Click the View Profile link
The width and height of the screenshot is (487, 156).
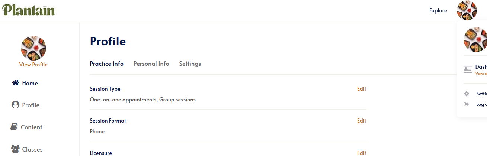(33, 65)
